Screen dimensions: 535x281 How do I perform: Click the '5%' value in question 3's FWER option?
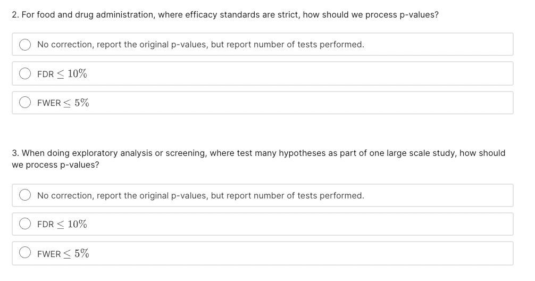[82, 253]
